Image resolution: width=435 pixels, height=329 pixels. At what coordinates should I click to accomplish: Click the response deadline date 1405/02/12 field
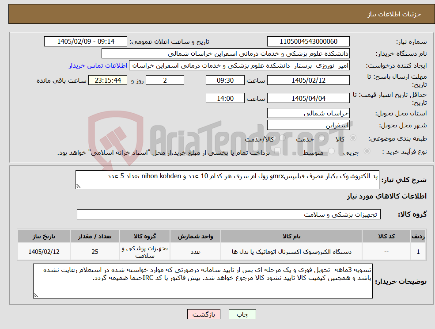point(308,80)
